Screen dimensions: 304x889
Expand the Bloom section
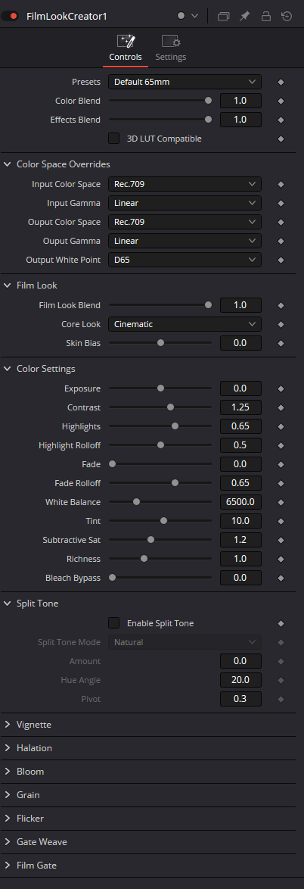[8, 772]
